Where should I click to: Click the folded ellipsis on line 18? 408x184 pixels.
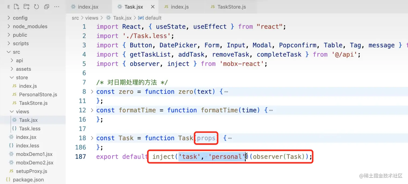230,138
